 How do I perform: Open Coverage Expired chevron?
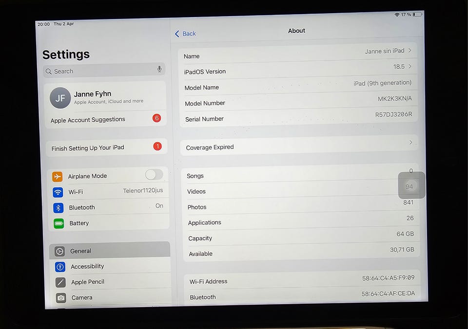(x=411, y=142)
